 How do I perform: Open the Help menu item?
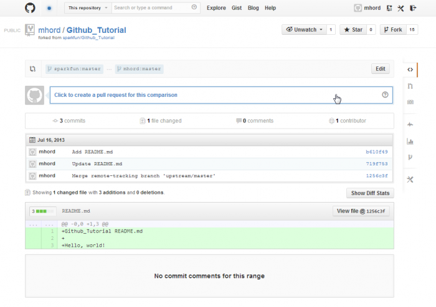(270, 8)
